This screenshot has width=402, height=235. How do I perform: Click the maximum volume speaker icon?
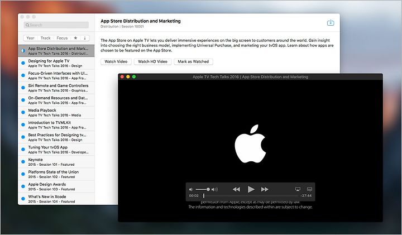pyautogui.click(x=214, y=189)
